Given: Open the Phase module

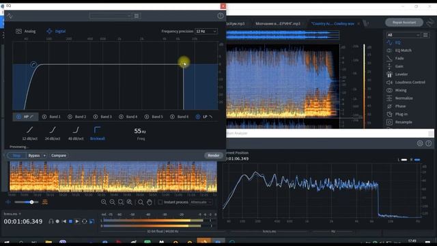Looking at the screenshot, I should (400, 106).
